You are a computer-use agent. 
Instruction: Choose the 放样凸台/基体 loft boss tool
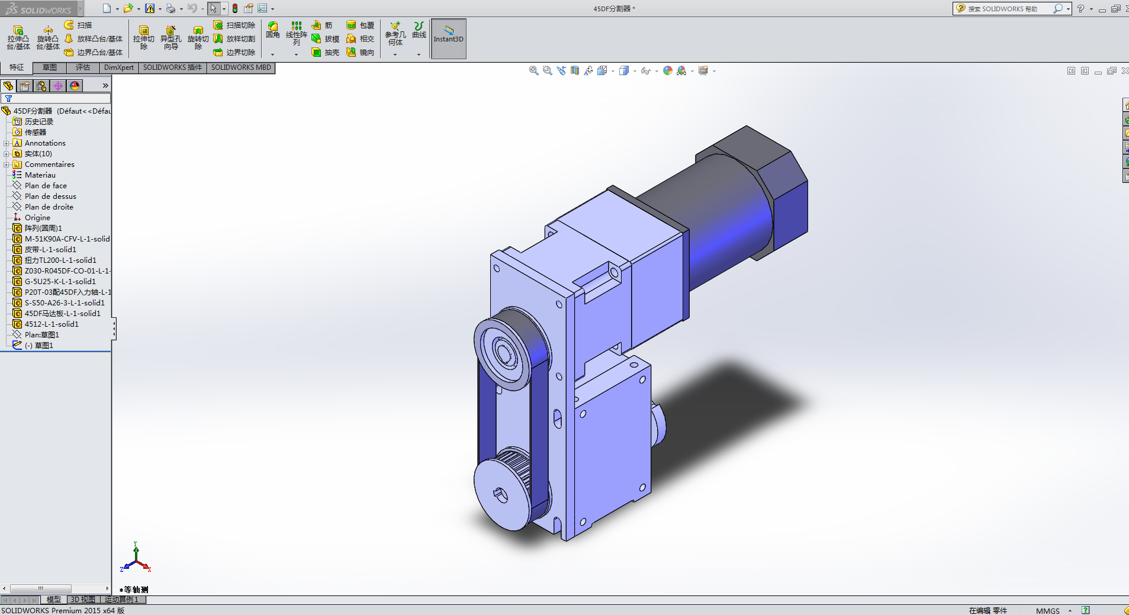coord(94,38)
